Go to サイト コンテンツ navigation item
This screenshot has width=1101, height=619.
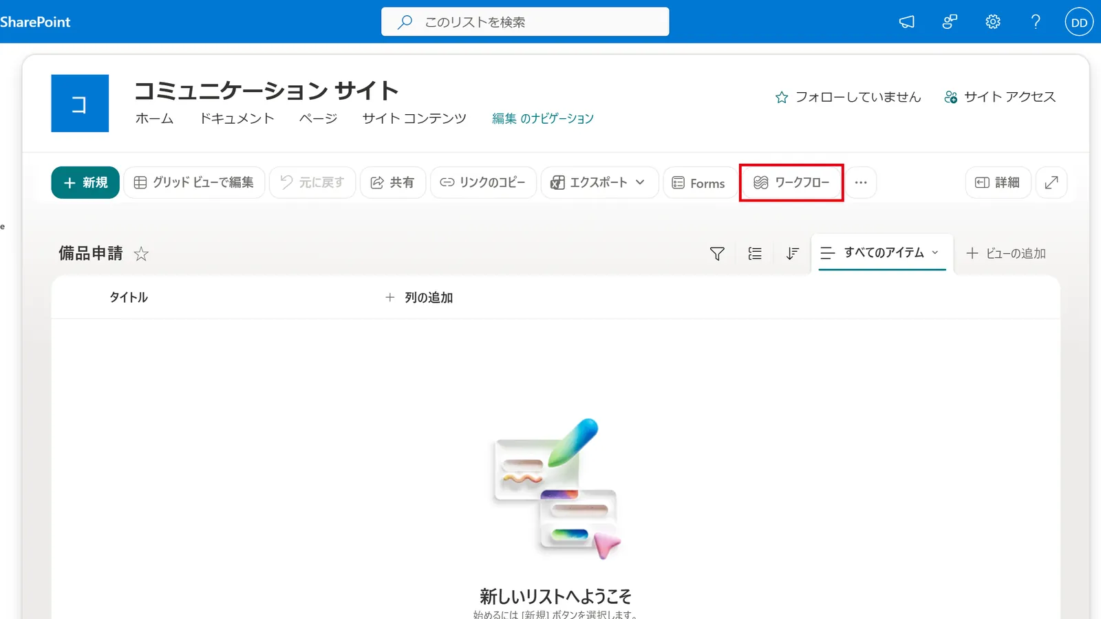(414, 119)
